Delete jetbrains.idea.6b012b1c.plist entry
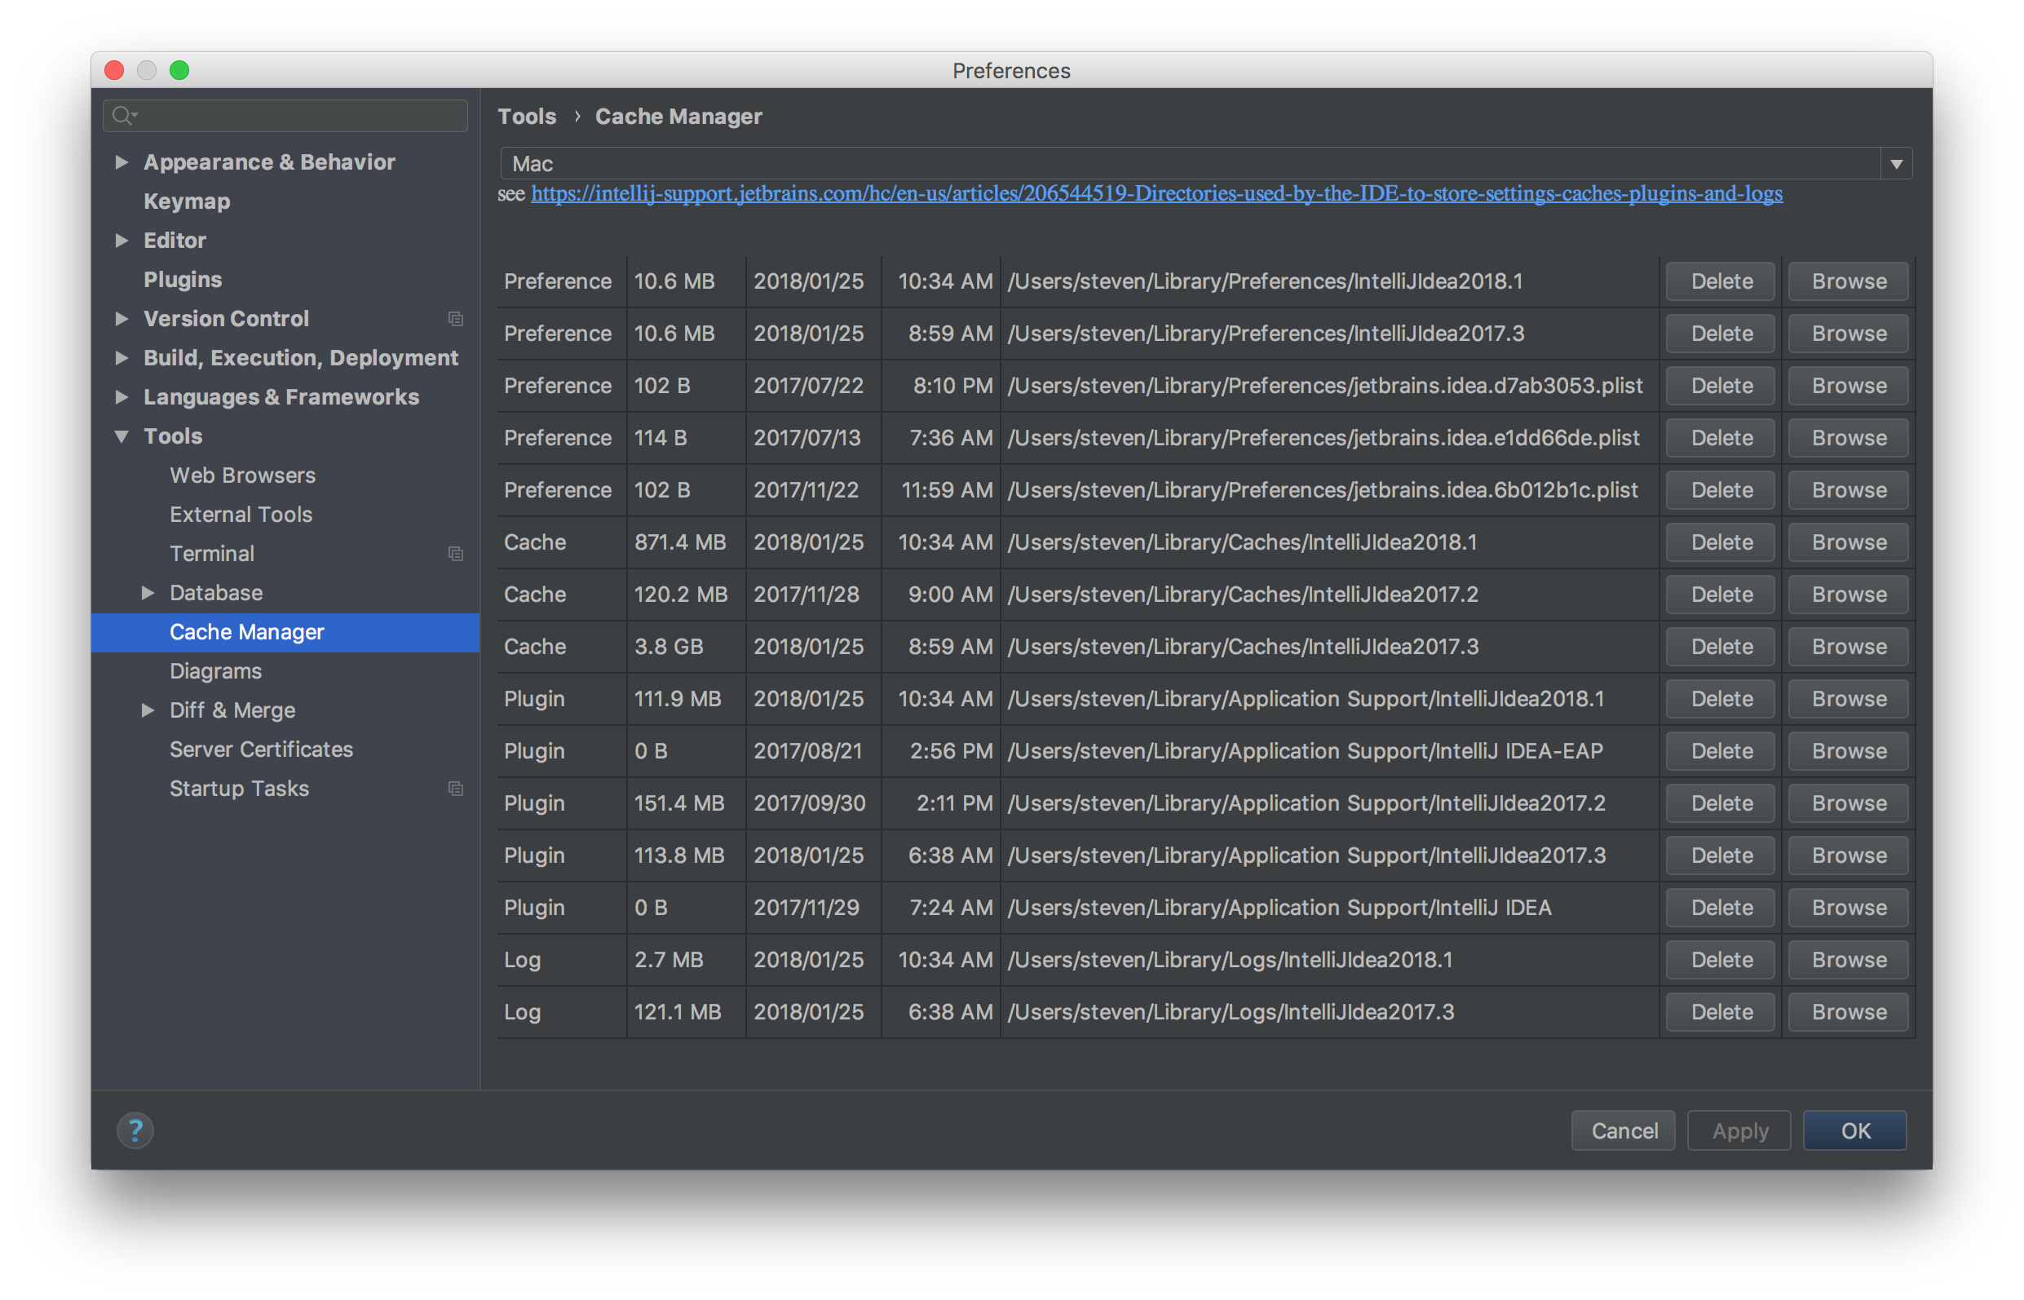Image resolution: width=2024 pixels, height=1300 pixels. [1721, 490]
